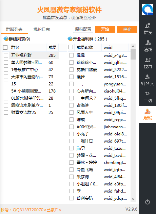Open the 爆粉配置 settings button
156x214 pixels.
pyautogui.click(x=83, y=29)
